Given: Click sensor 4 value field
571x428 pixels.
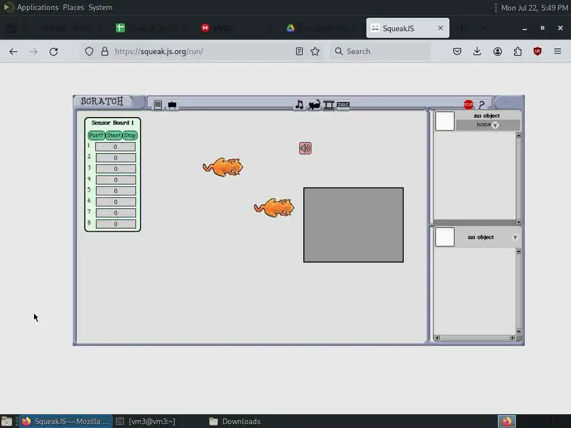Looking at the screenshot, I should point(115,180).
